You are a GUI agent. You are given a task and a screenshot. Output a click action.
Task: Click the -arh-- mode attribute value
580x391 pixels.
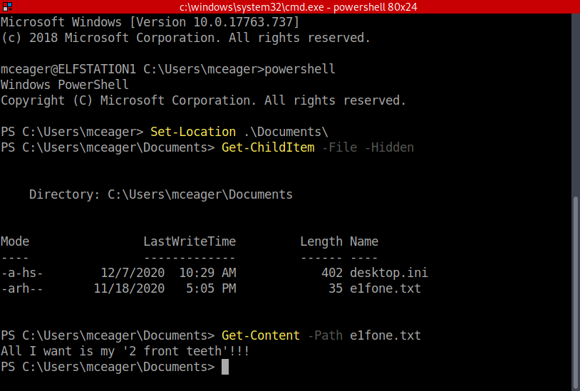pos(22,288)
